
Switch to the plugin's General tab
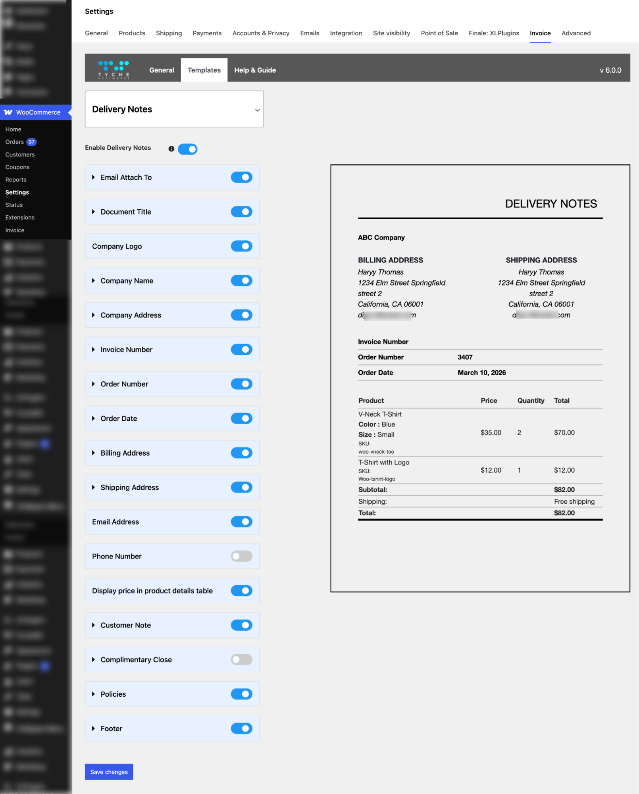pyautogui.click(x=161, y=70)
